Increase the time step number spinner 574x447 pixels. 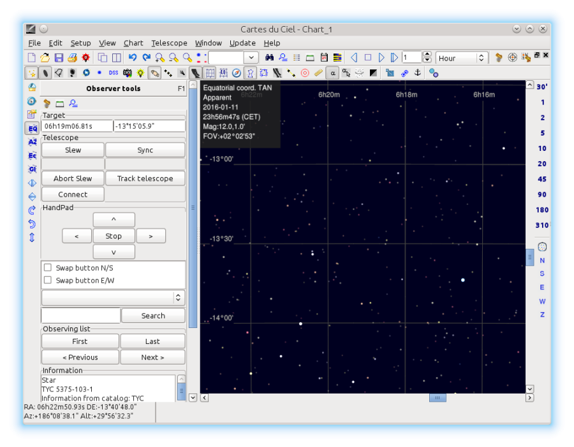pyautogui.click(x=427, y=55)
